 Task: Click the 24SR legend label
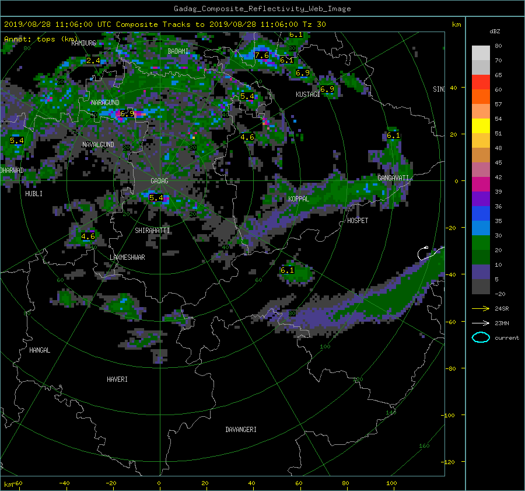pyautogui.click(x=502, y=308)
